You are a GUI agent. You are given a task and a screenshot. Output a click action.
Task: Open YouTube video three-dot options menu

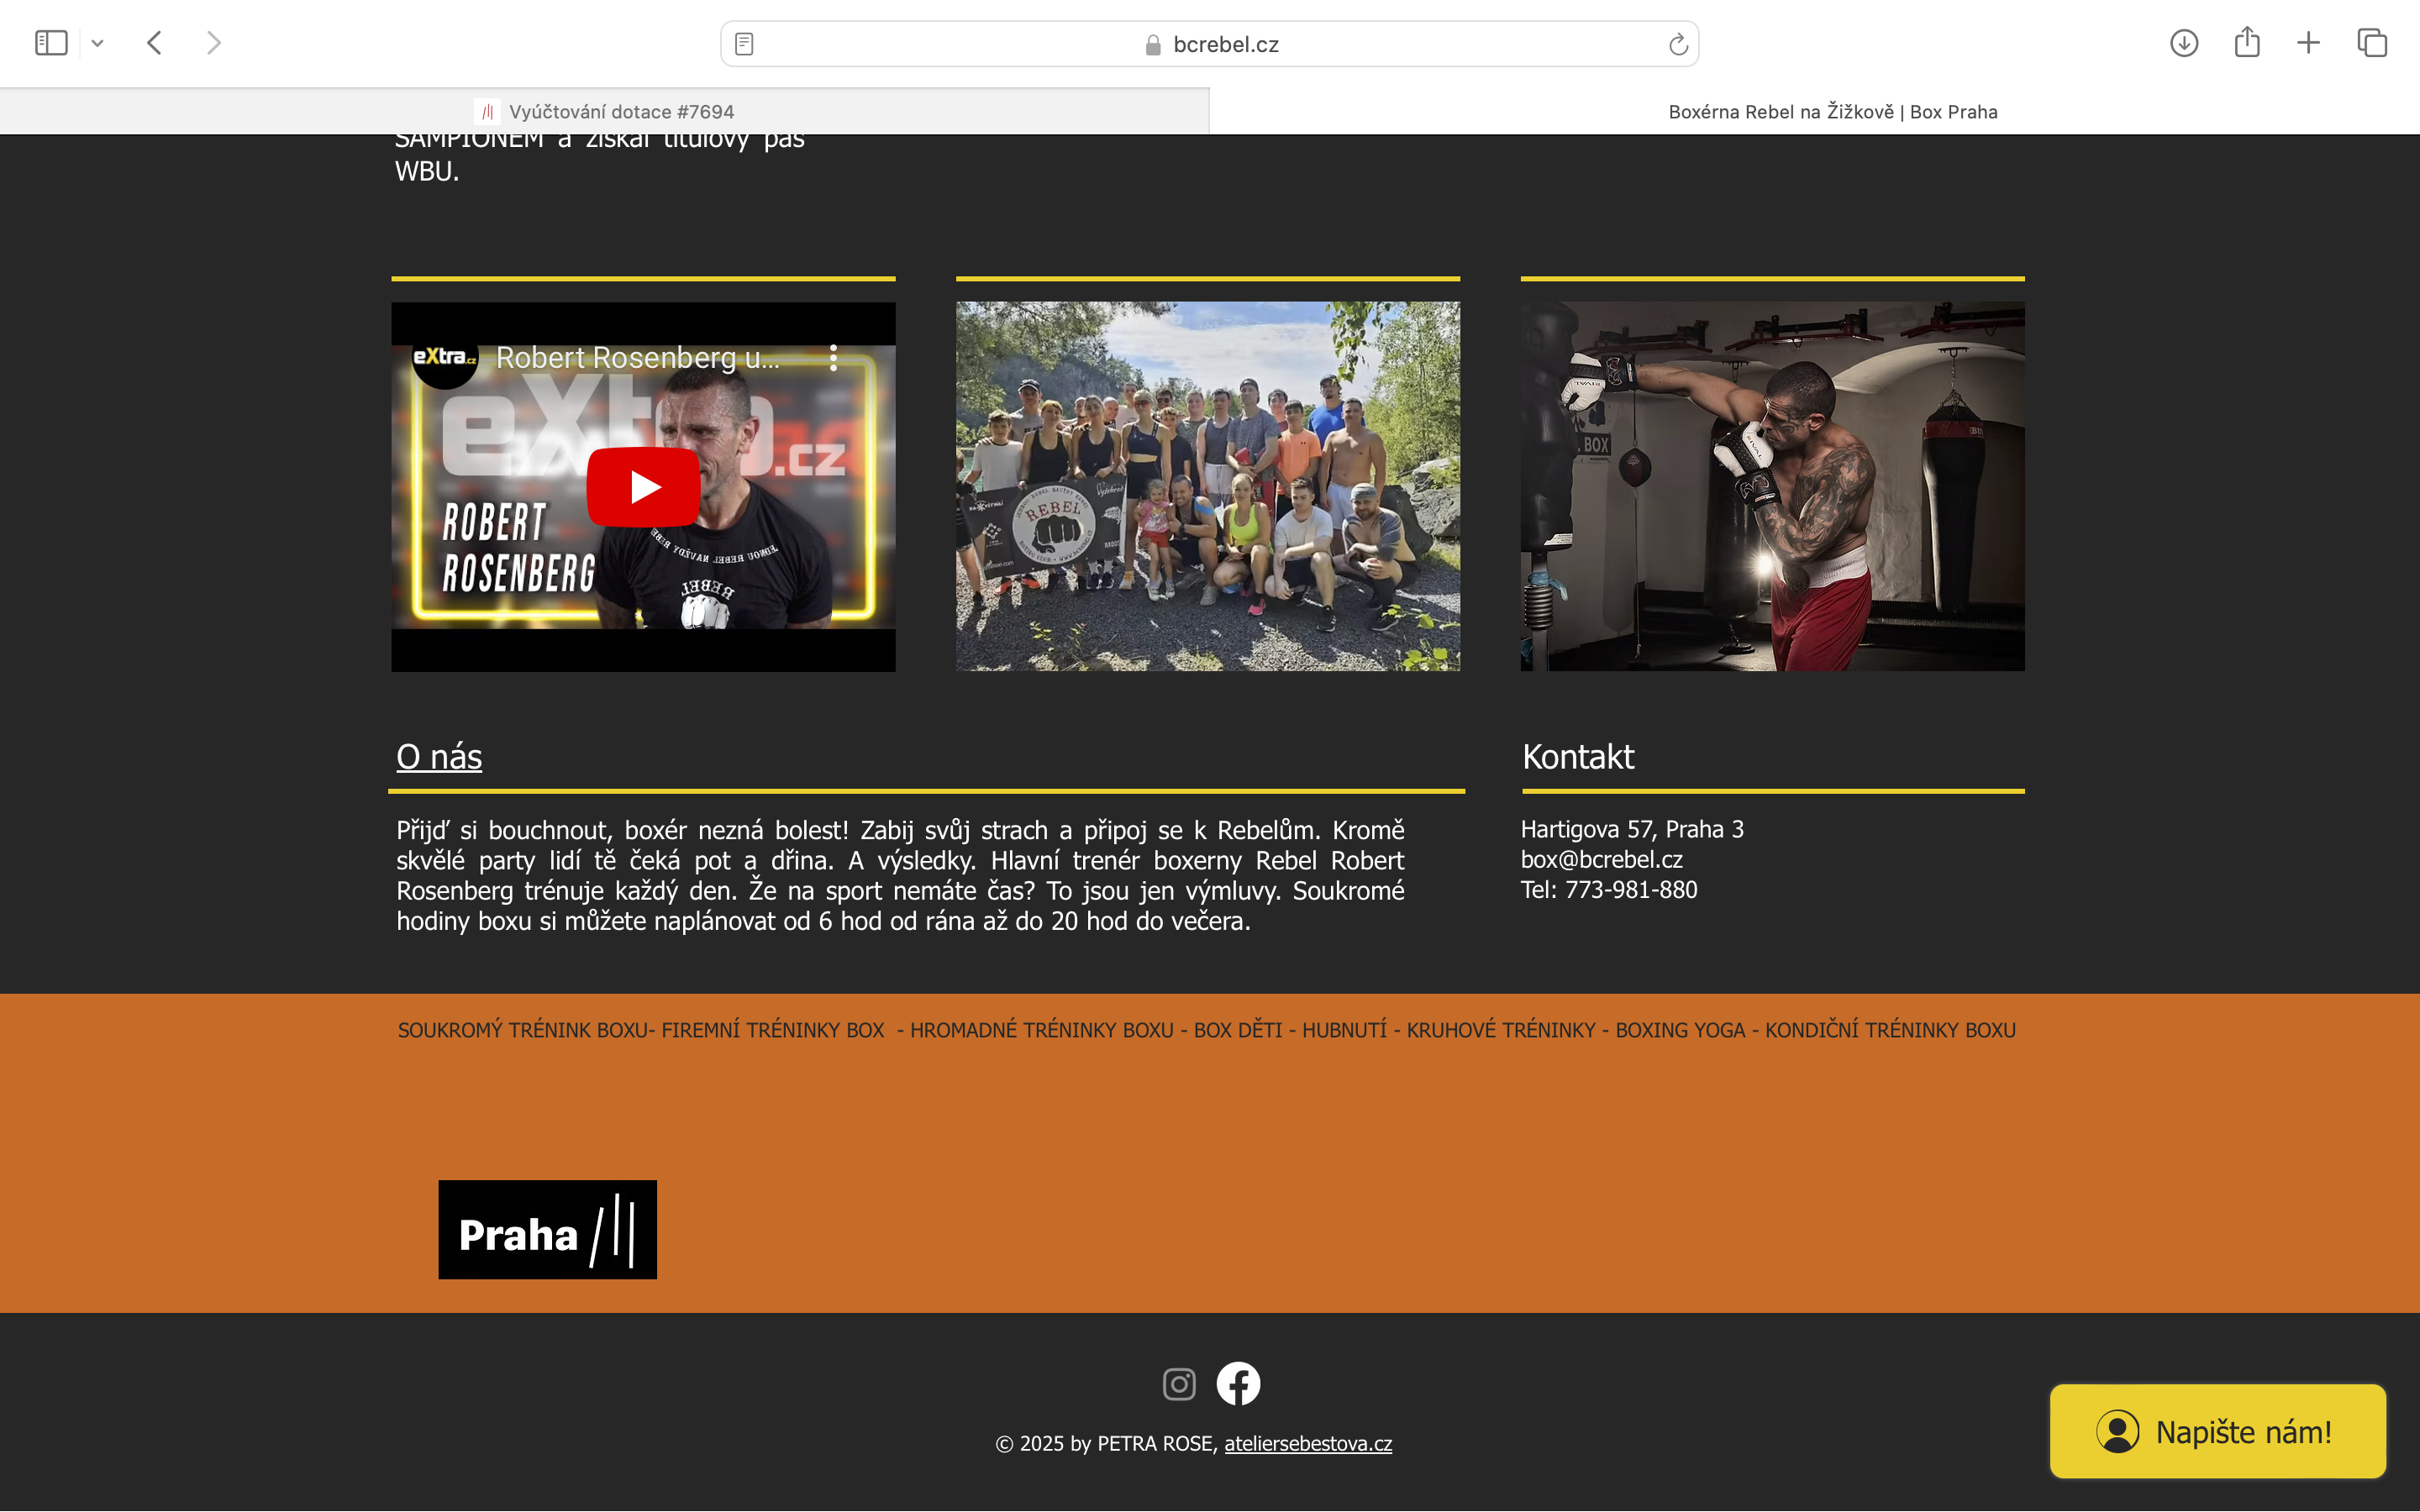click(833, 358)
